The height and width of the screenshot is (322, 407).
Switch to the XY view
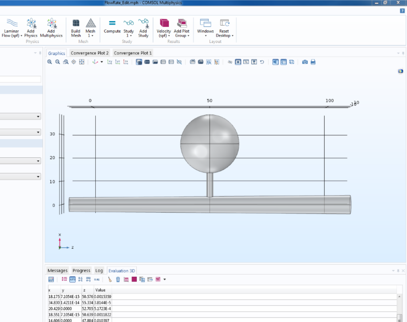[x=110, y=62]
